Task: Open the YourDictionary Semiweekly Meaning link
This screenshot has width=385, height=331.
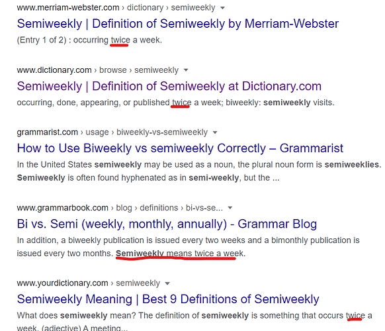Action: point(168,299)
